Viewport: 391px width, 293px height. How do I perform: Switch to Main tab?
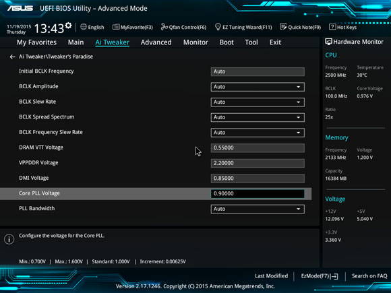(76, 42)
